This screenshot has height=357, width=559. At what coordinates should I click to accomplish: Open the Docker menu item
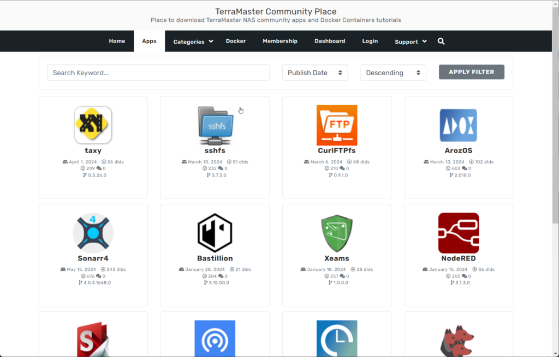click(236, 41)
